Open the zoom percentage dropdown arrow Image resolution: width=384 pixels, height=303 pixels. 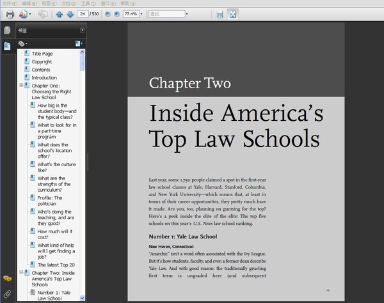pos(141,14)
